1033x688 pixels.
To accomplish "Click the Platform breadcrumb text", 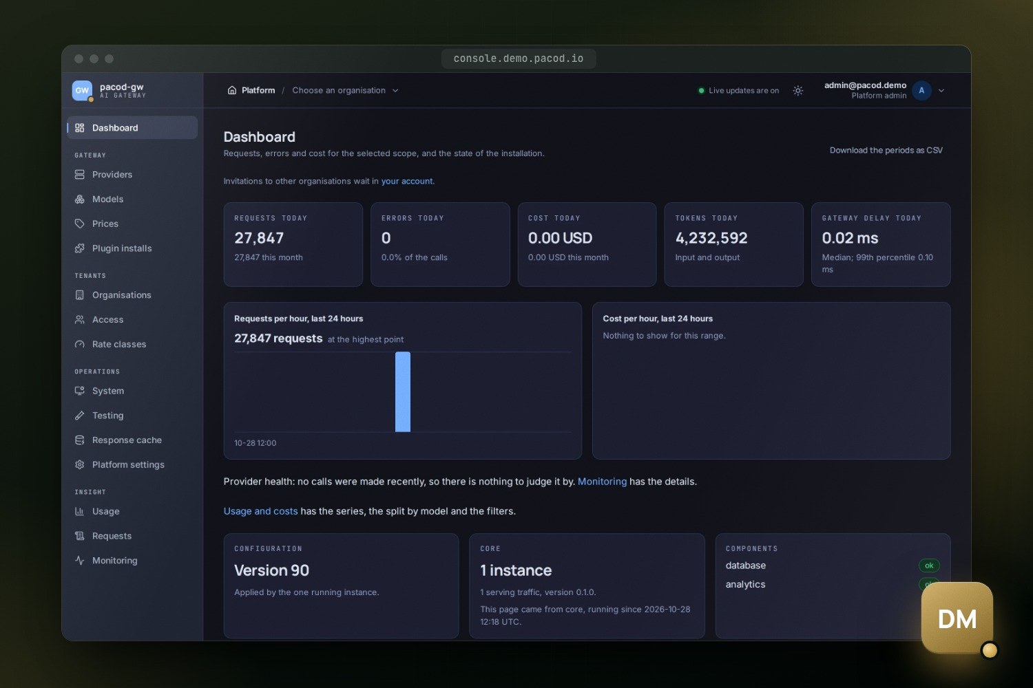I will (258, 90).
